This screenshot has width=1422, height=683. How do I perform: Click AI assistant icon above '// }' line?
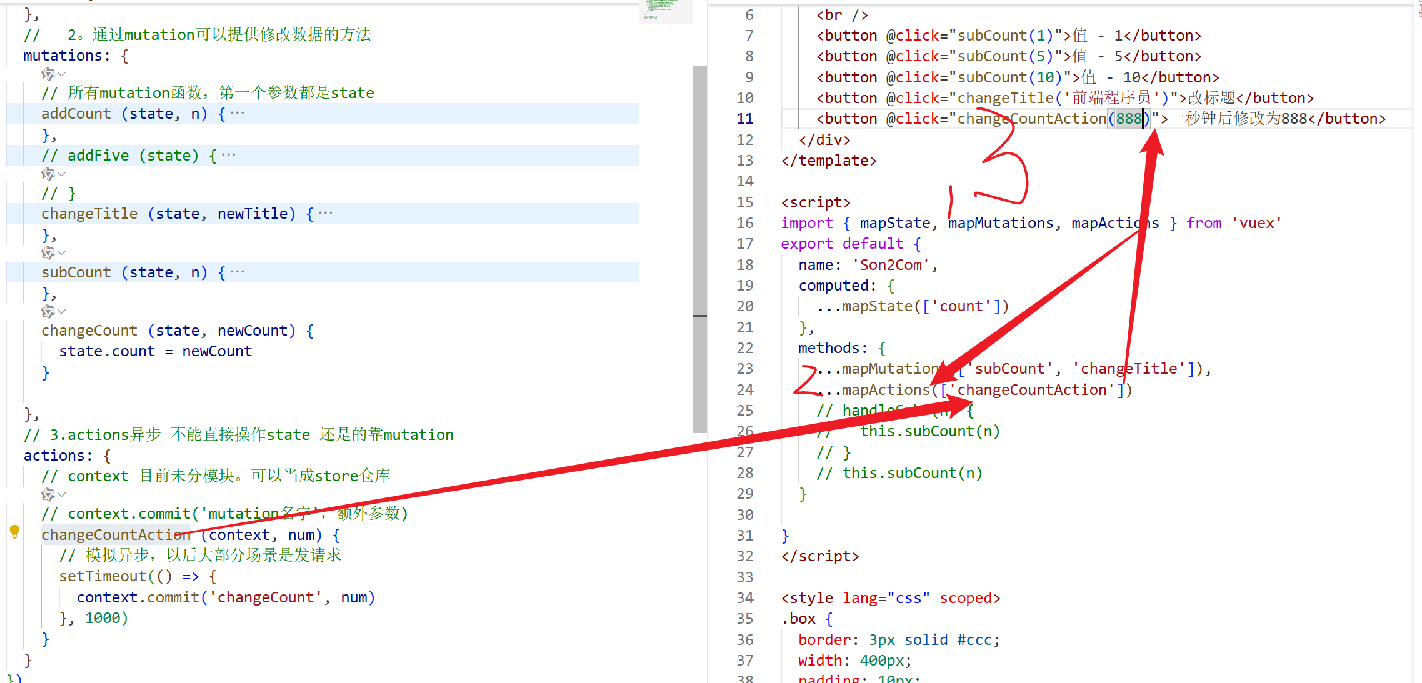tap(48, 174)
